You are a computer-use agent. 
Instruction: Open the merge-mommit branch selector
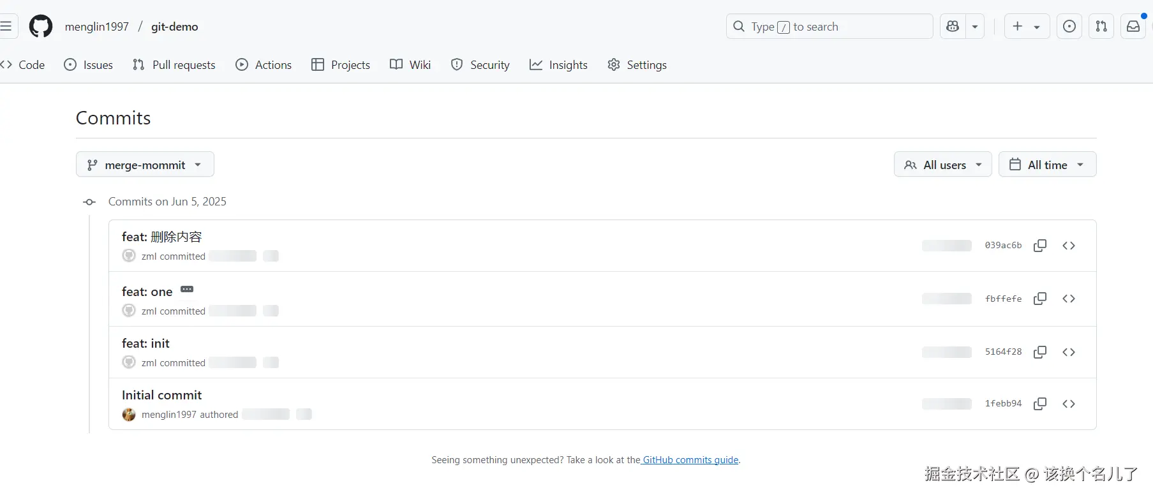[145, 165]
